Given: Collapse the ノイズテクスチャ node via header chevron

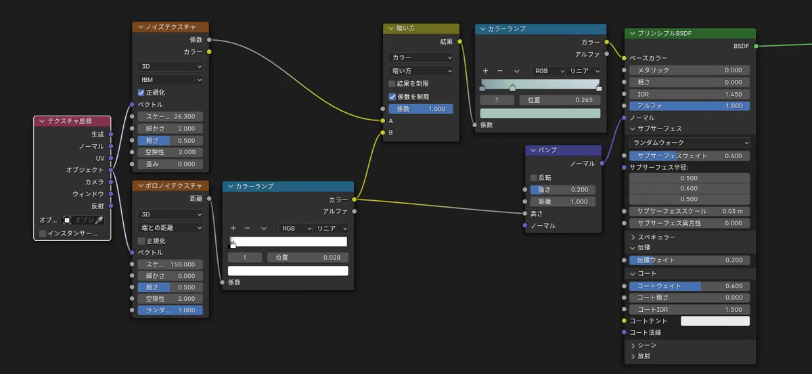Looking at the screenshot, I should (141, 27).
